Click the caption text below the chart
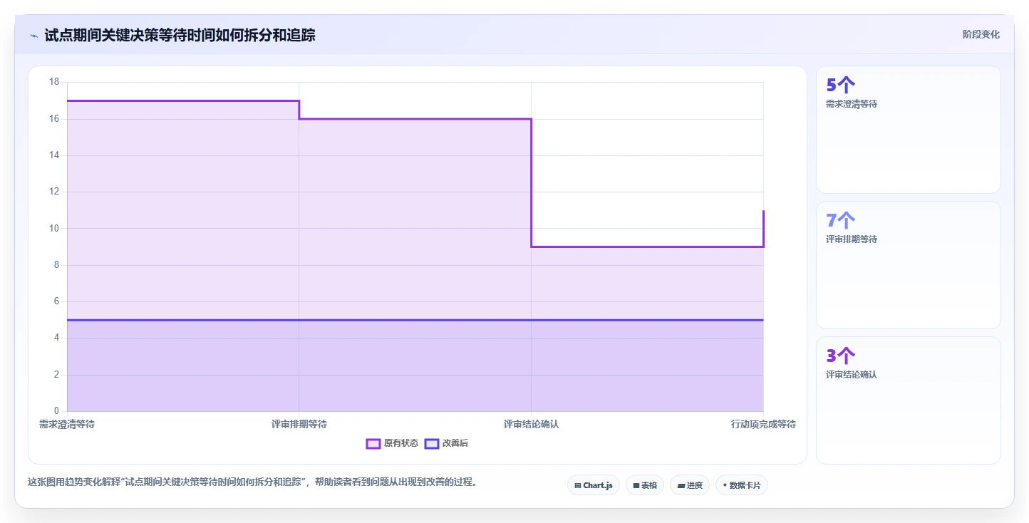The image size is (1029, 523). 252,482
